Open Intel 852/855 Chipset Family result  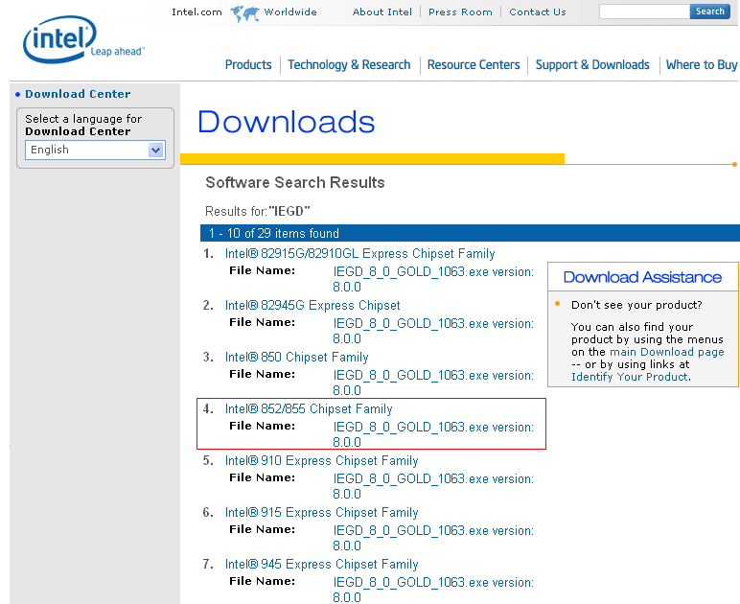tap(309, 409)
